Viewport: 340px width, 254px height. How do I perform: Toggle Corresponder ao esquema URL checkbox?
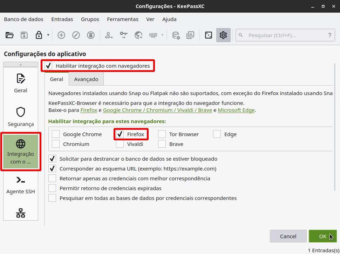pyautogui.click(x=52, y=168)
